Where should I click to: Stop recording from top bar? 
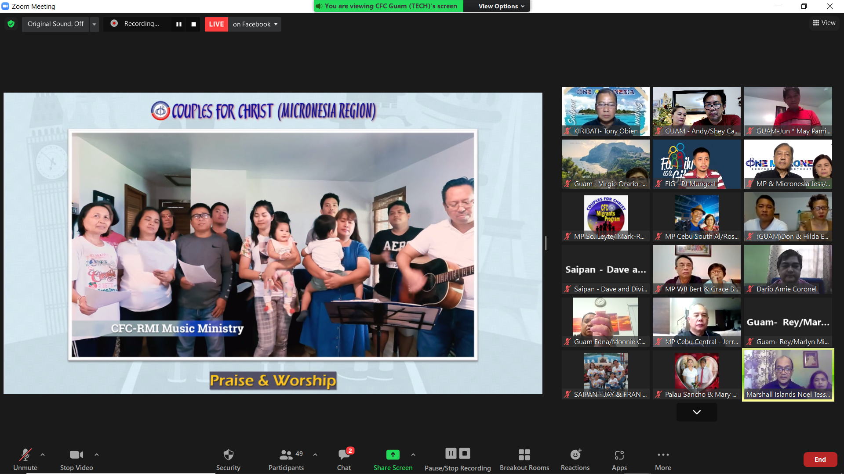193,24
